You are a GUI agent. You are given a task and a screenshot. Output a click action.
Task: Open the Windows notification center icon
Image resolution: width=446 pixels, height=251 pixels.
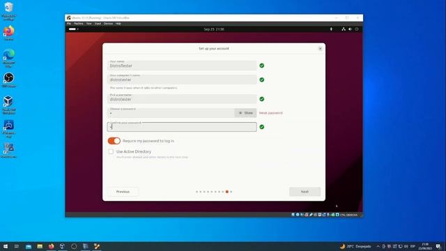pyautogui.click(x=438, y=246)
